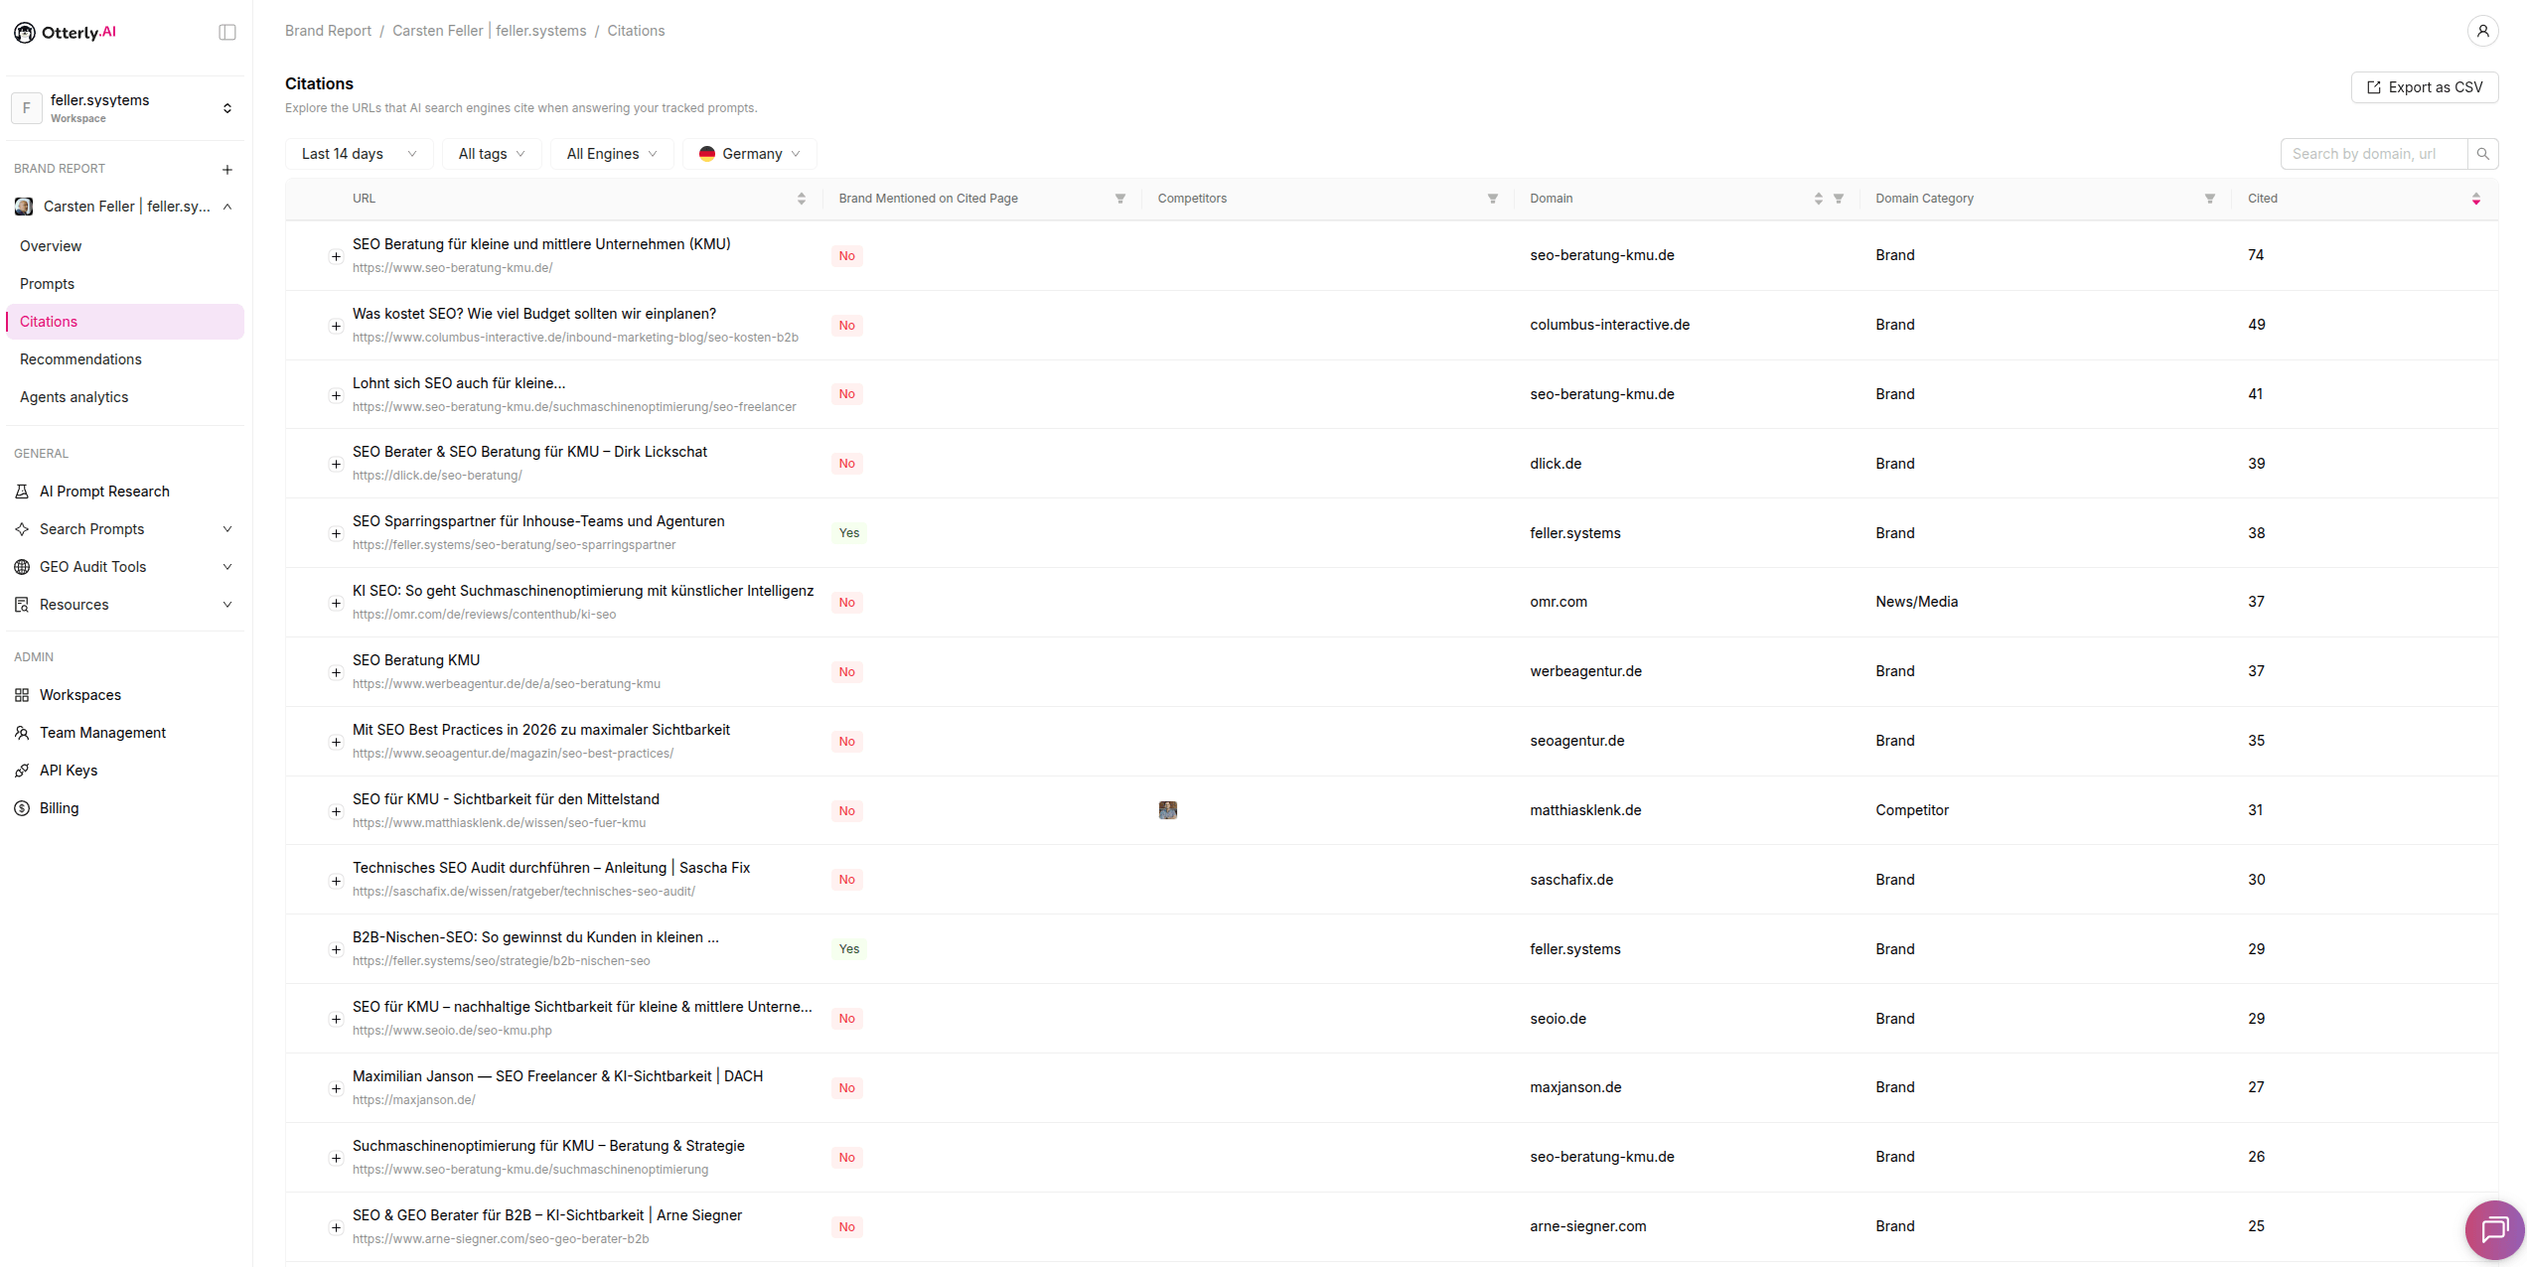Expand the seo-beratung-kmu.de homepage row
The height and width of the screenshot is (1267, 2527).
click(x=336, y=256)
